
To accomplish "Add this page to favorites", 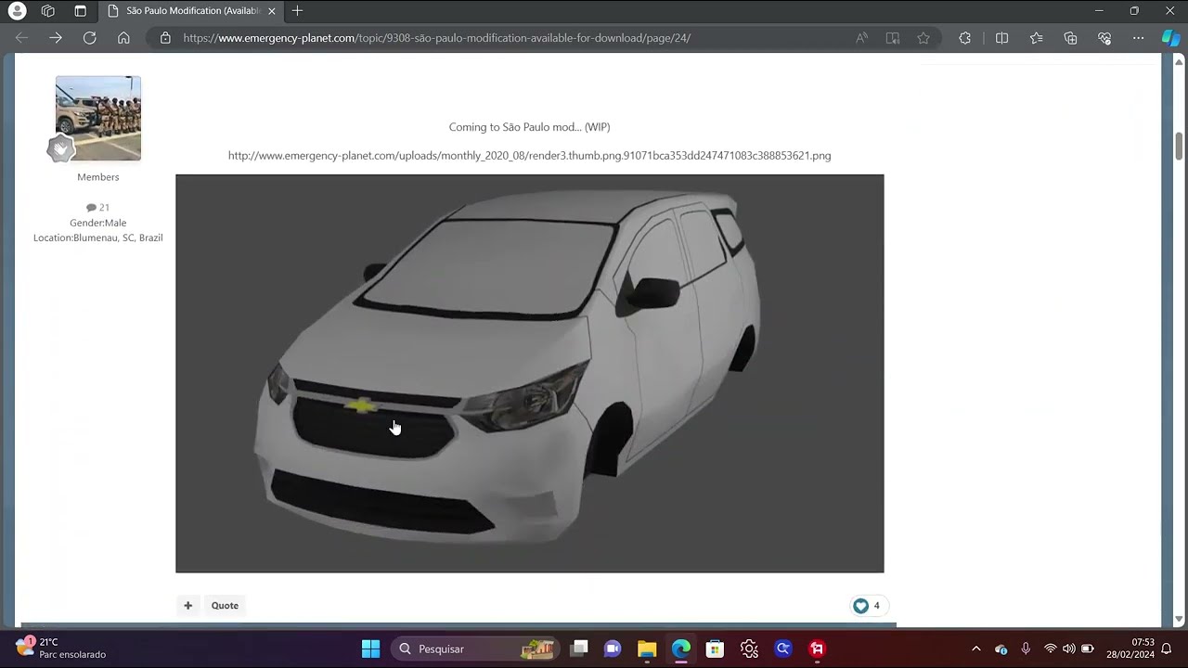I will point(923,38).
